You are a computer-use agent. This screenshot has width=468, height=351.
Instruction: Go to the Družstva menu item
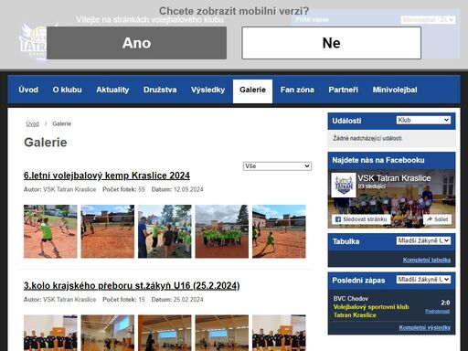tap(160, 90)
